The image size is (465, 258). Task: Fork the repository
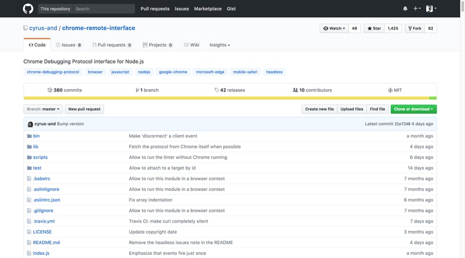(415, 28)
